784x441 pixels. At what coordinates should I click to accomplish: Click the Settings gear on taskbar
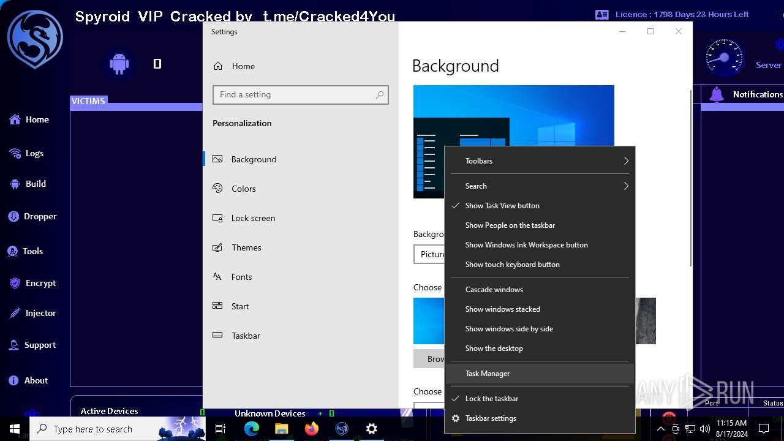(372, 429)
